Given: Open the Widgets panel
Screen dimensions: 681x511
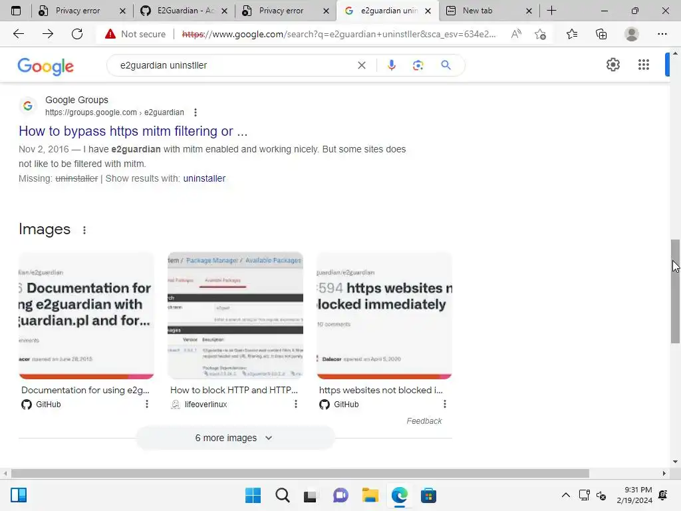Looking at the screenshot, I should (19, 495).
